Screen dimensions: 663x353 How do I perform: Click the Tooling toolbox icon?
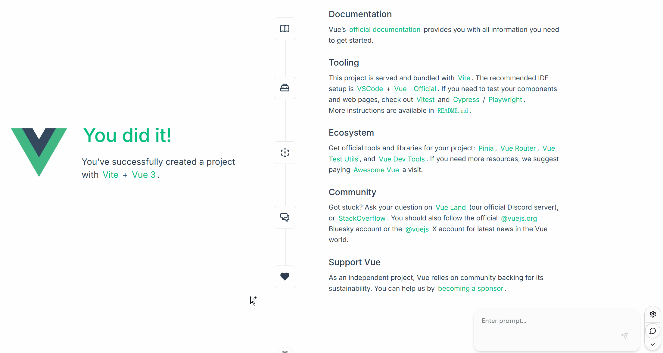pyautogui.click(x=285, y=88)
